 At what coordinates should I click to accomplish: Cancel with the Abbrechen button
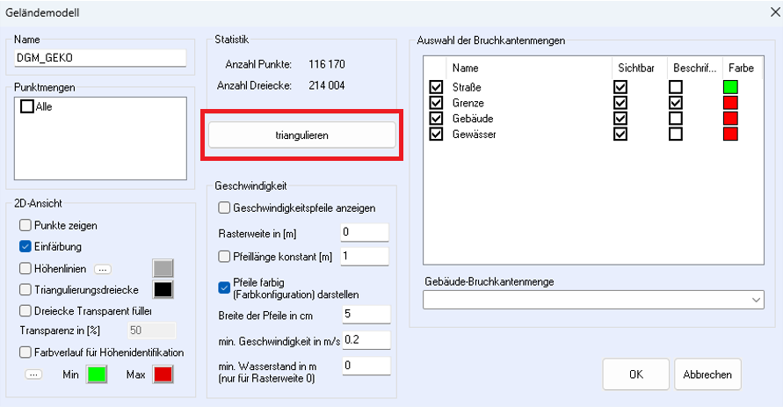click(707, 374)
